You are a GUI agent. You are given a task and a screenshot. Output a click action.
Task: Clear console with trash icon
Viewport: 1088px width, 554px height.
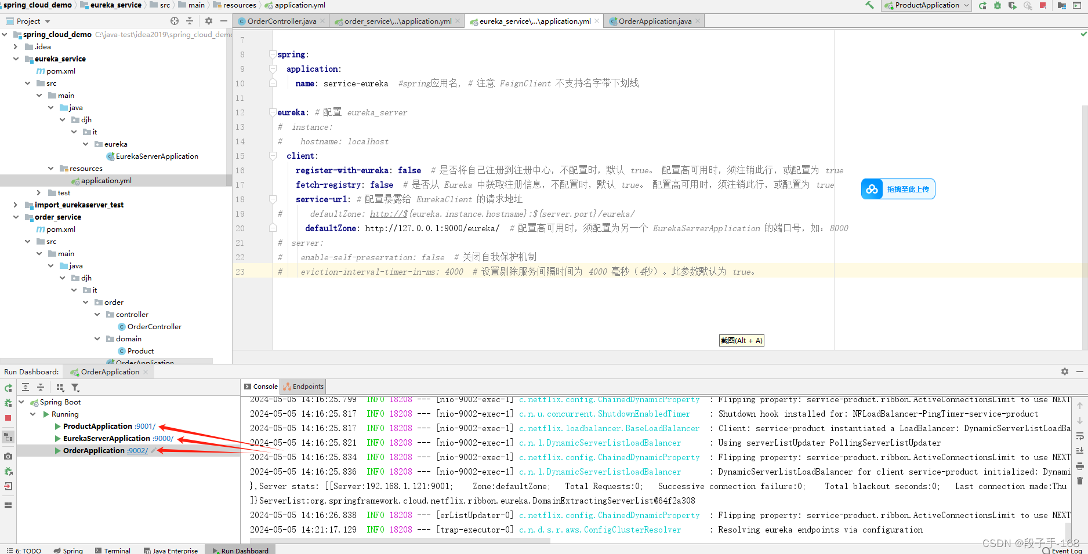pyautogui.click(x=1080, y=480)
